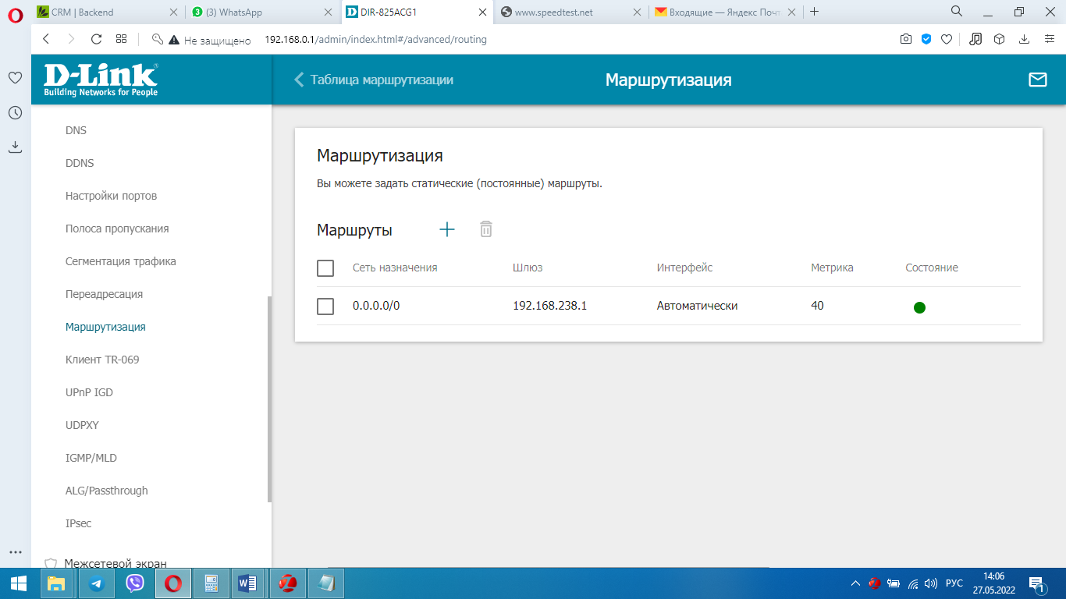The height and width of the screenshot is (599, 1066).
Task: Go back to Таблица маршрутизации
Action: coord(374,80)
